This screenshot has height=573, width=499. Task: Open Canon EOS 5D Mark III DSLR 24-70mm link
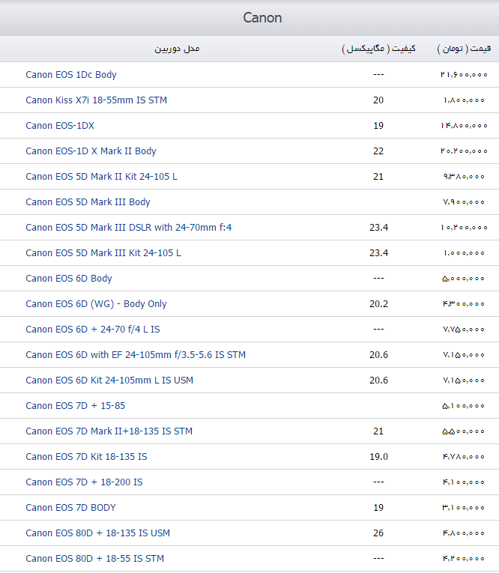coord(128,227)
